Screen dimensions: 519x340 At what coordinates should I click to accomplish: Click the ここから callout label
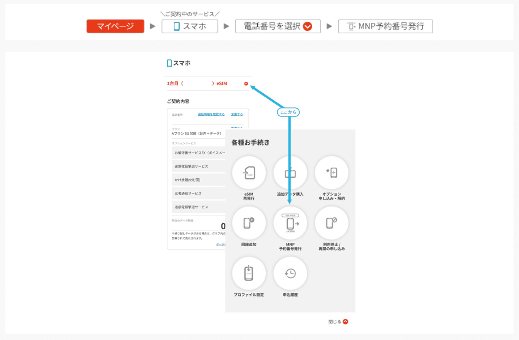coord(288,112)
